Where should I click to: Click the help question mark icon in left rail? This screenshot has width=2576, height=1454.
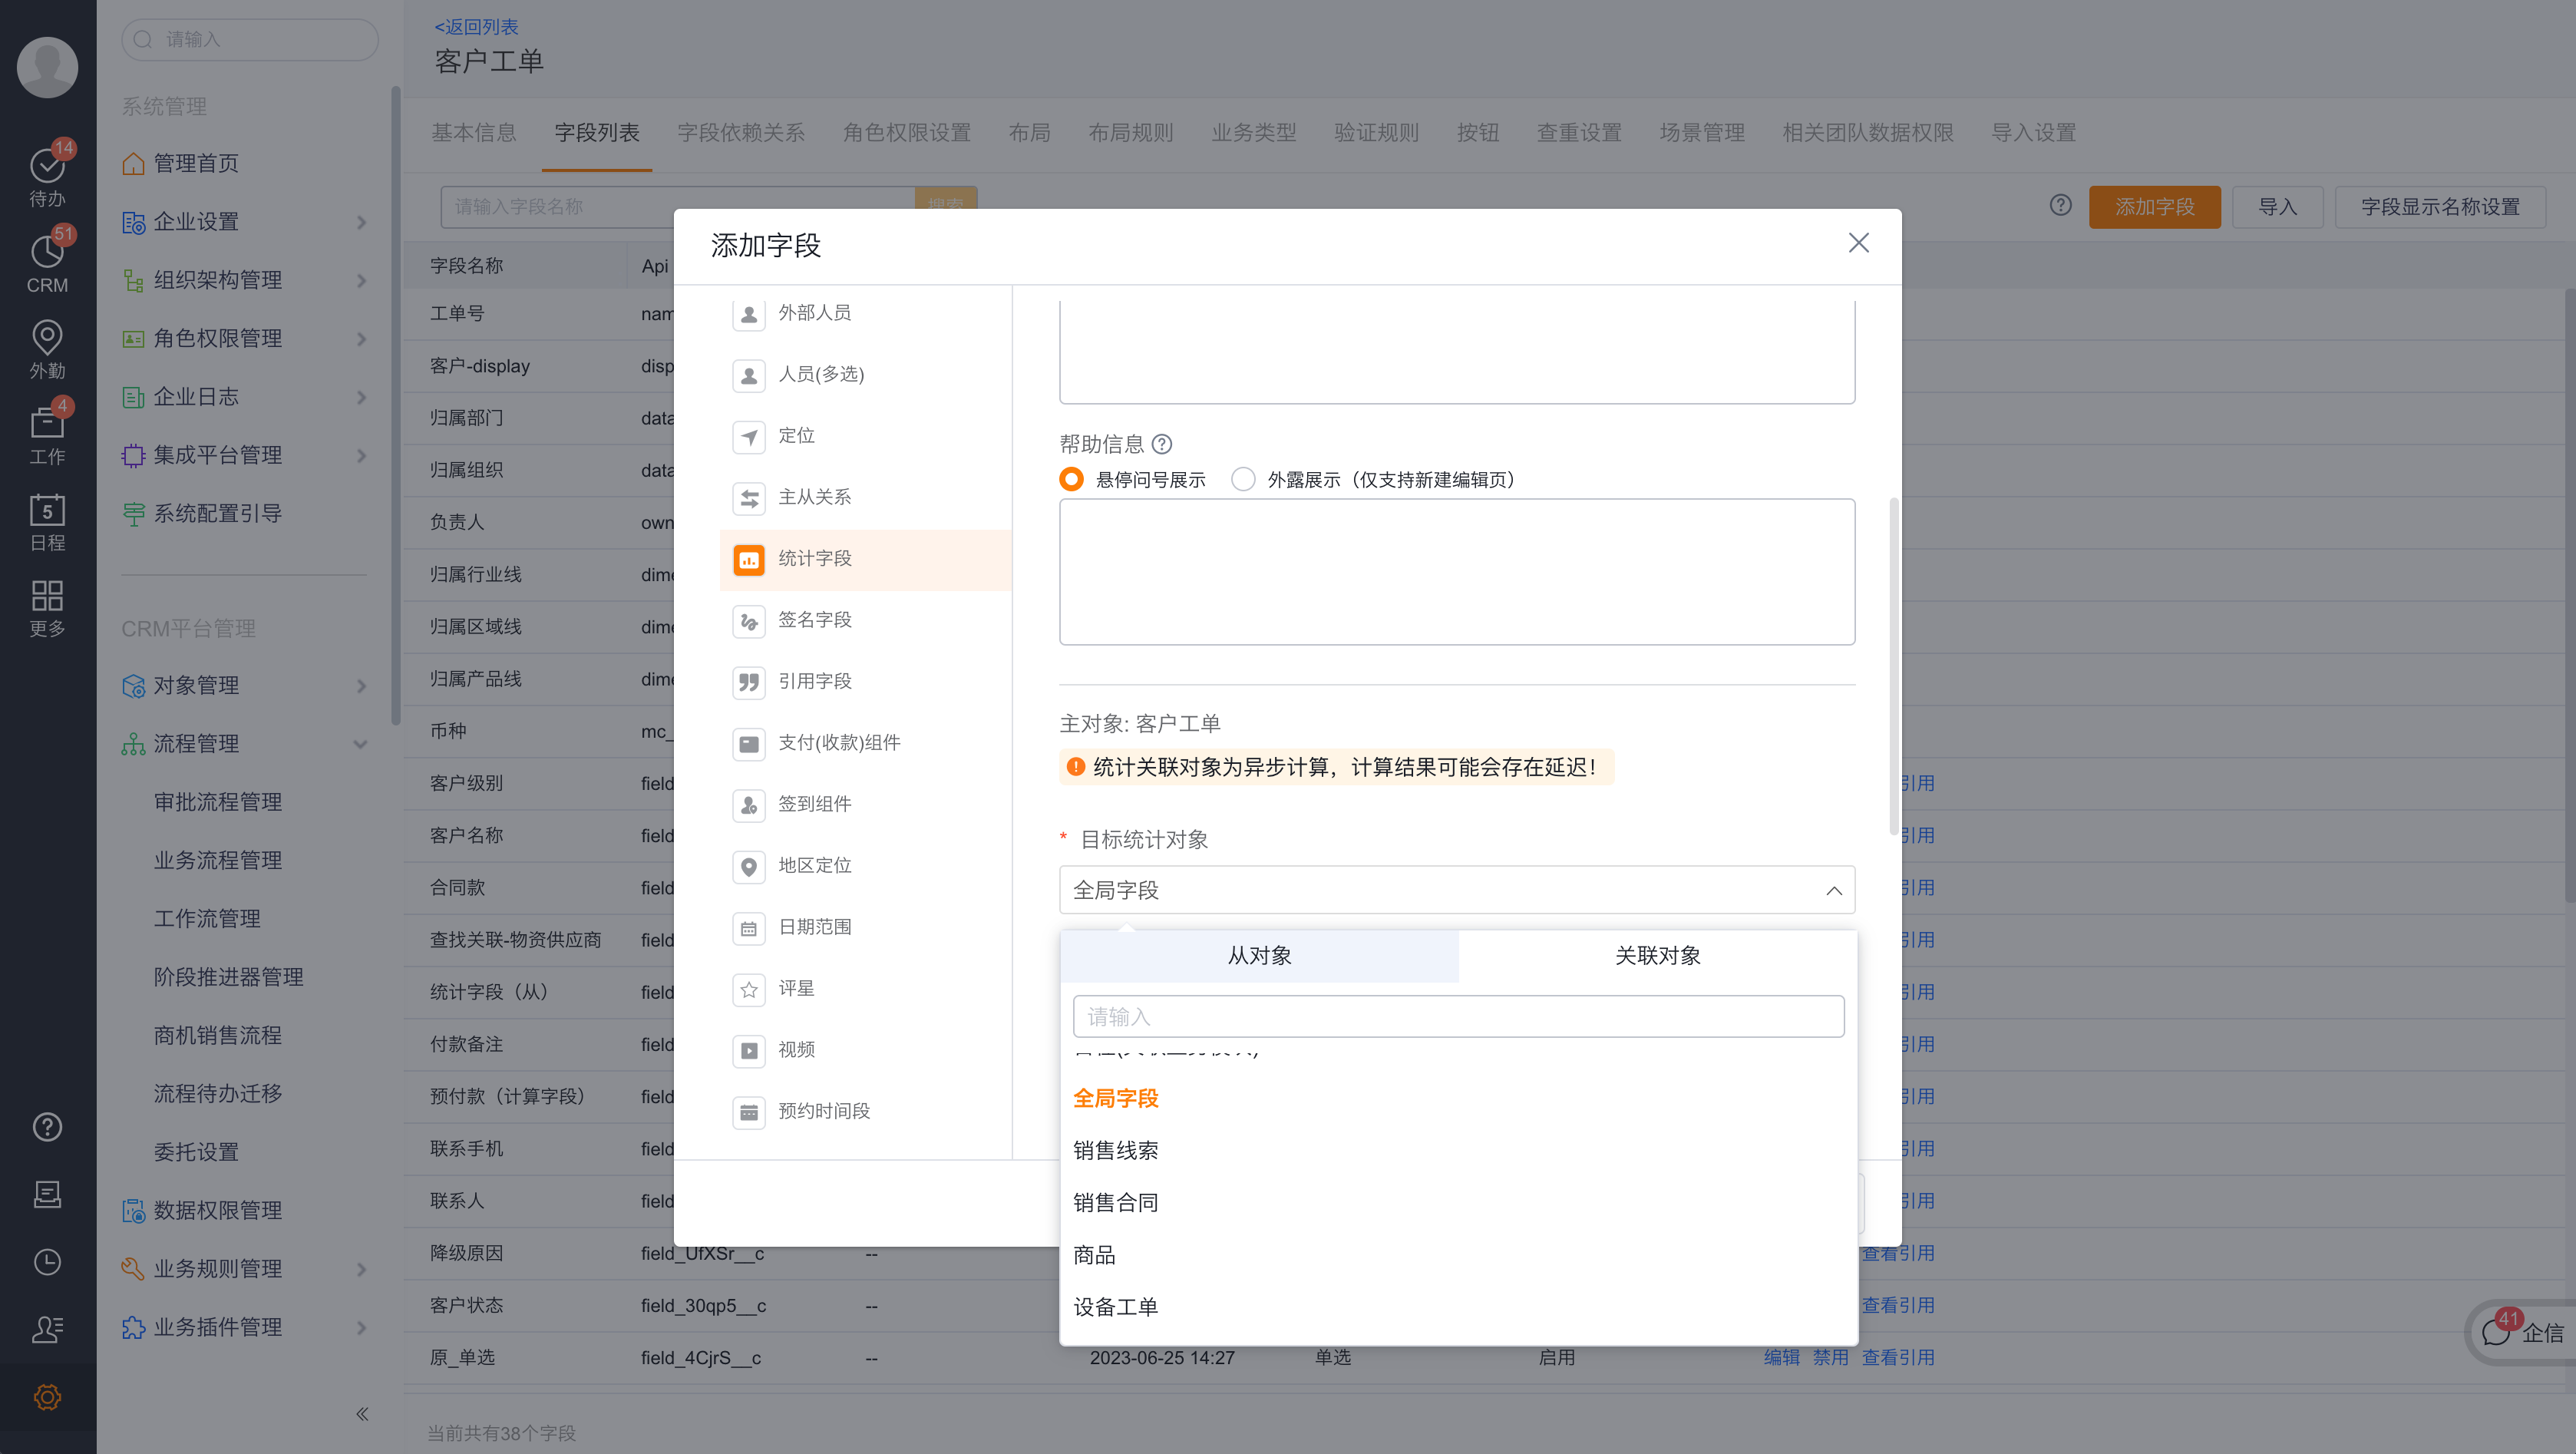(47, 1127)
